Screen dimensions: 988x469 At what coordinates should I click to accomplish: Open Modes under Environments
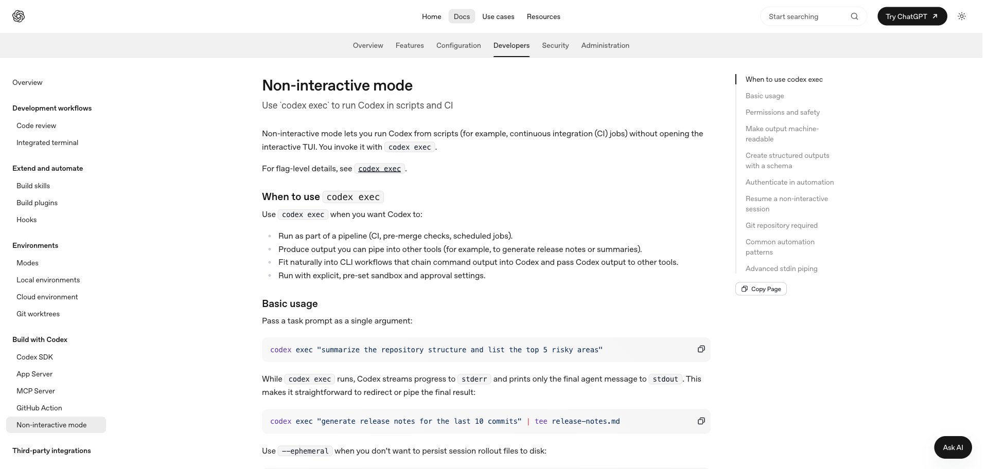point(27,263)
